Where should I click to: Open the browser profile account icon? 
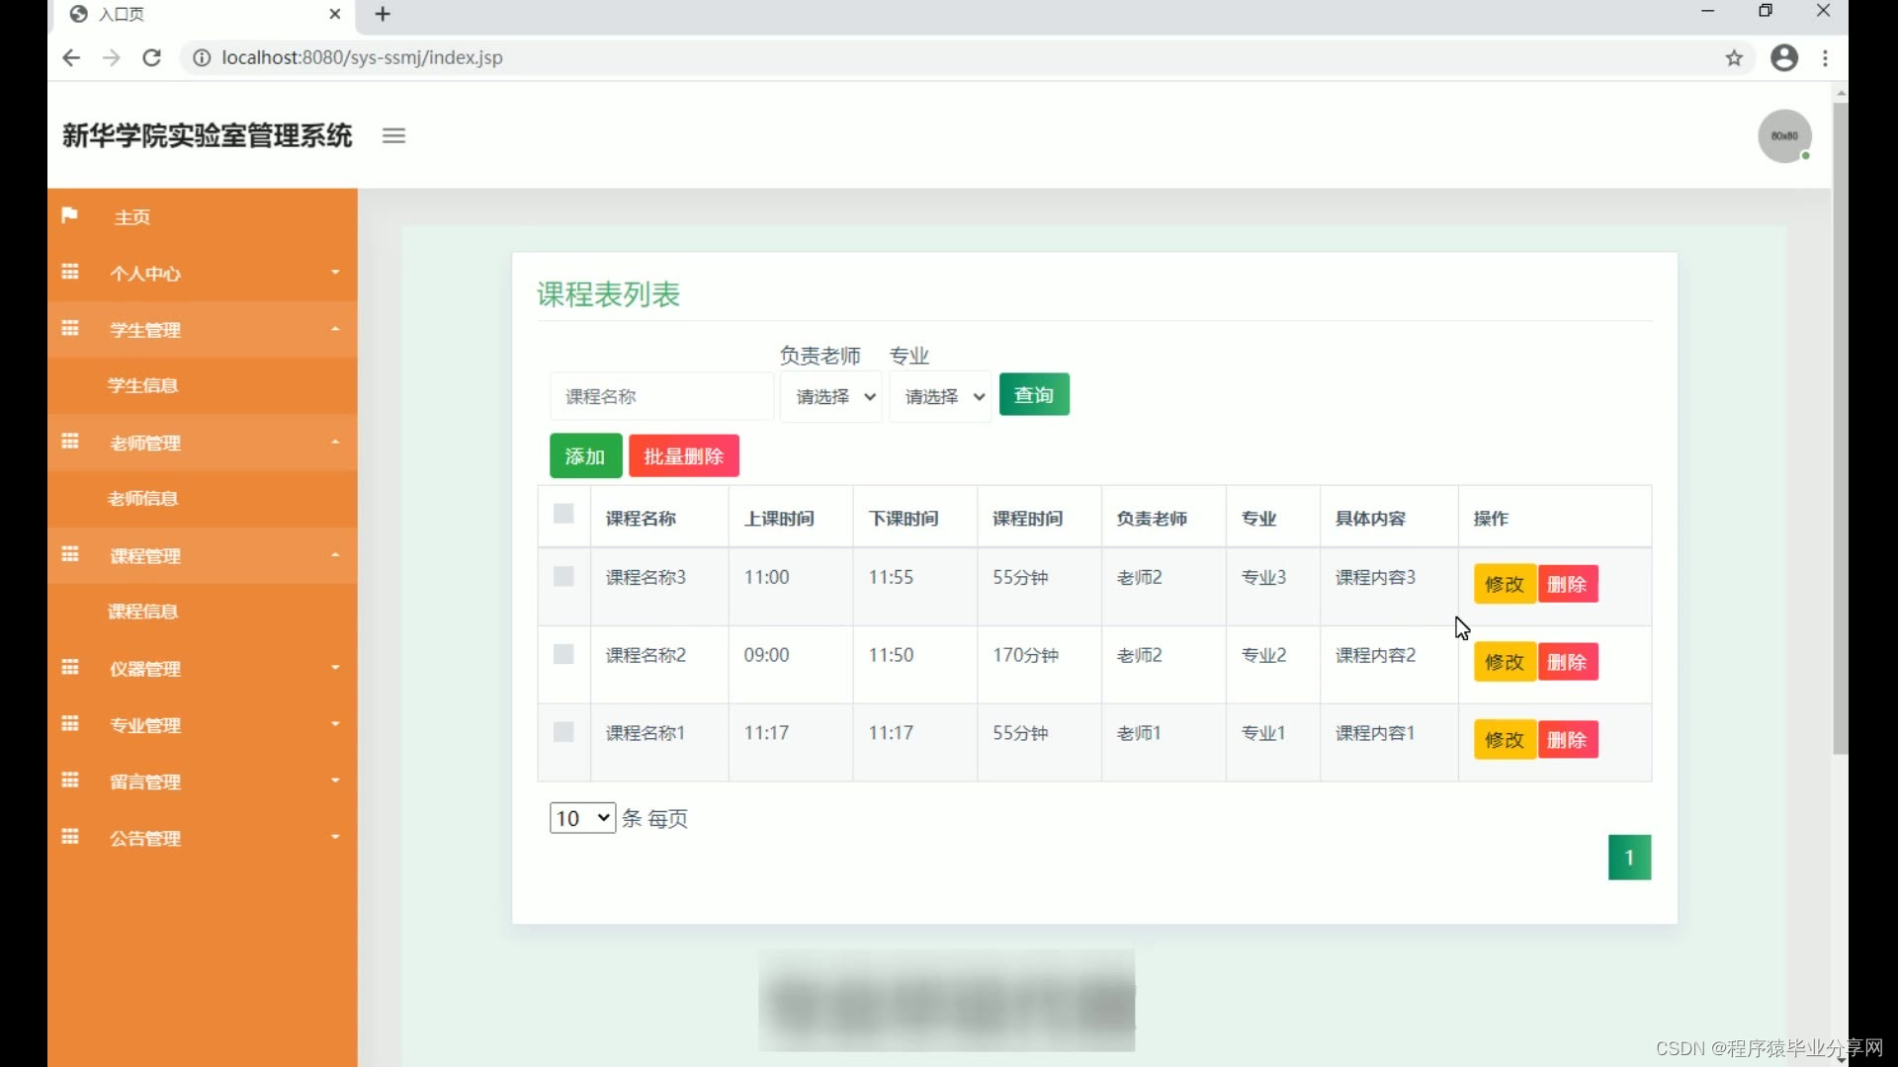1784,58
